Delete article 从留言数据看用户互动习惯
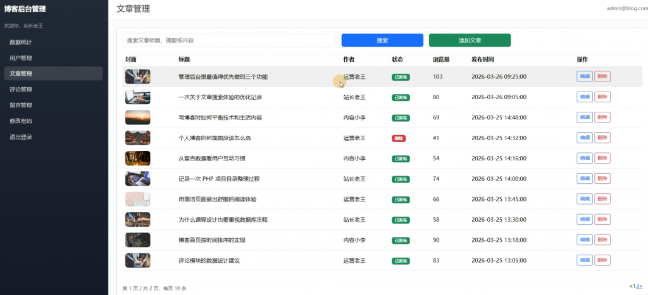Viewport: 648px width, 295px height. (602, 158)
